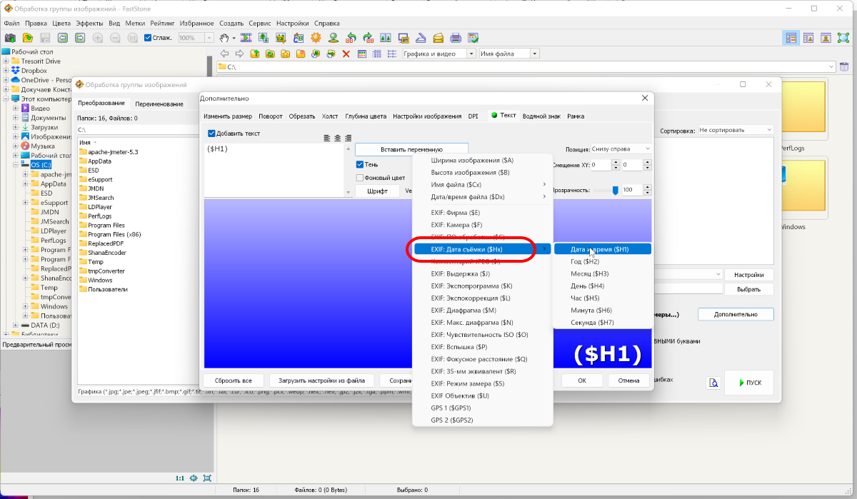This screenshot has width=857, height=499.
Task: Toggle the Тень shadow checkbox
Action: pyautogui.click(x=360, y=164)
